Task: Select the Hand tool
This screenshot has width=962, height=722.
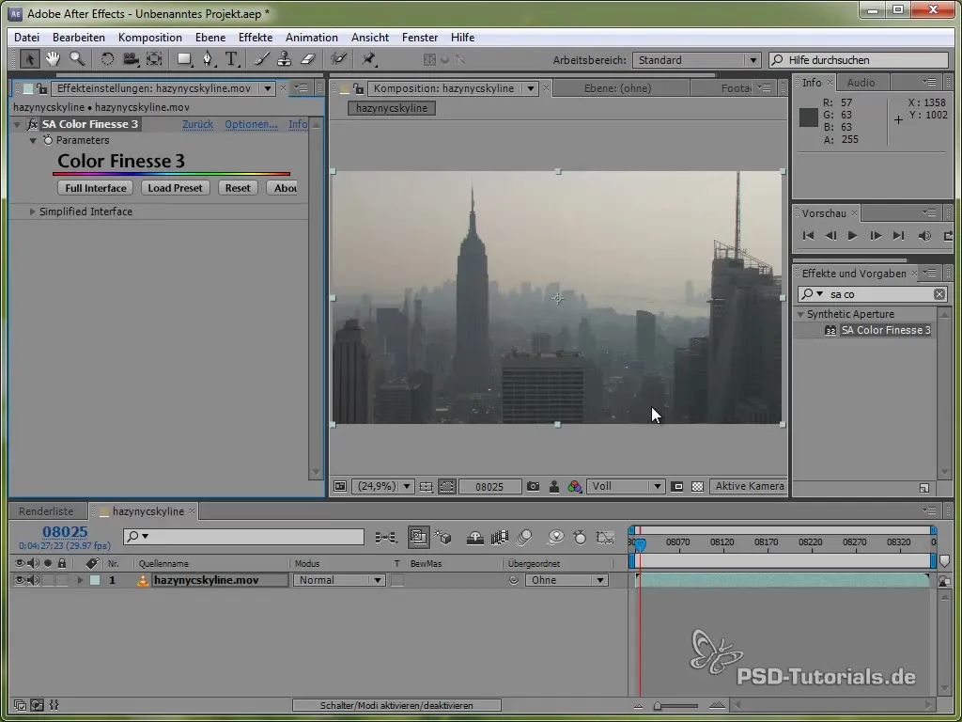Action: (53, 59)
